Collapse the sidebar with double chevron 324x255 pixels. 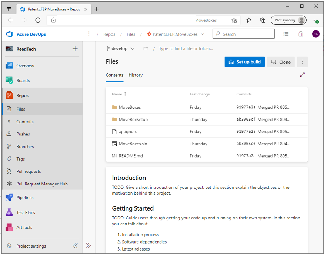[x=75, y=246]
